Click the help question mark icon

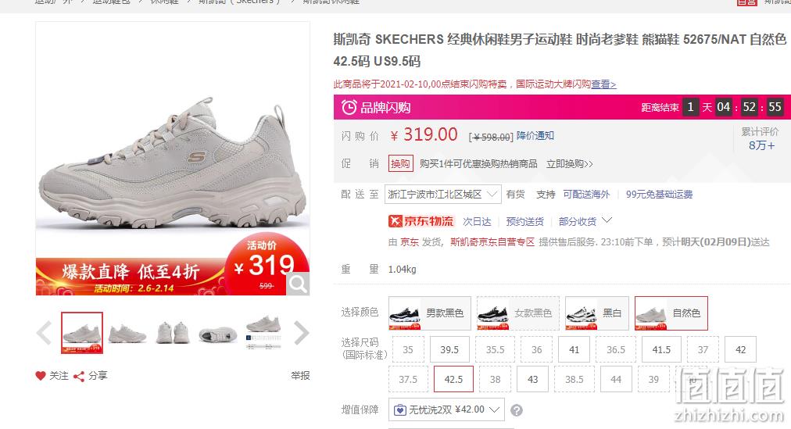click(x=517, y=410)
